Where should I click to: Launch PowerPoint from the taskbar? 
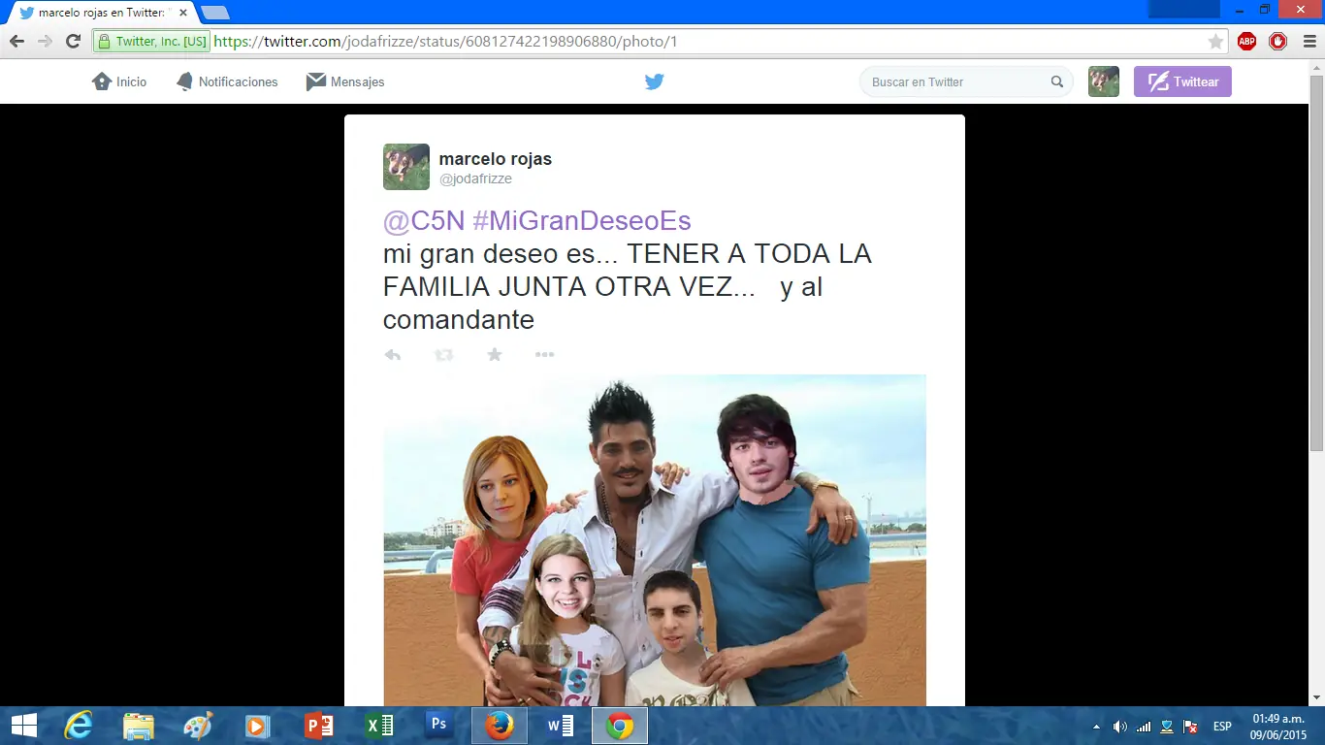319,726
